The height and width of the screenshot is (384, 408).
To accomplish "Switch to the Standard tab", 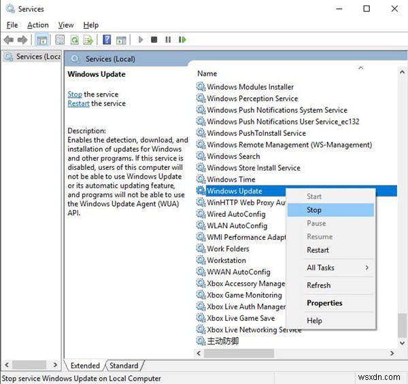I will (x=124, y=366).
